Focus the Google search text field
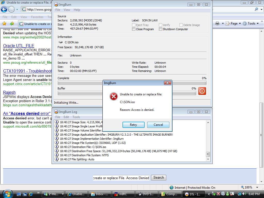 click(121, 178)
